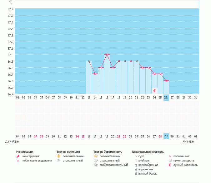The image size is (211, 183).
Task: Click the menstruation drop icon in legend
Action: 18,156
